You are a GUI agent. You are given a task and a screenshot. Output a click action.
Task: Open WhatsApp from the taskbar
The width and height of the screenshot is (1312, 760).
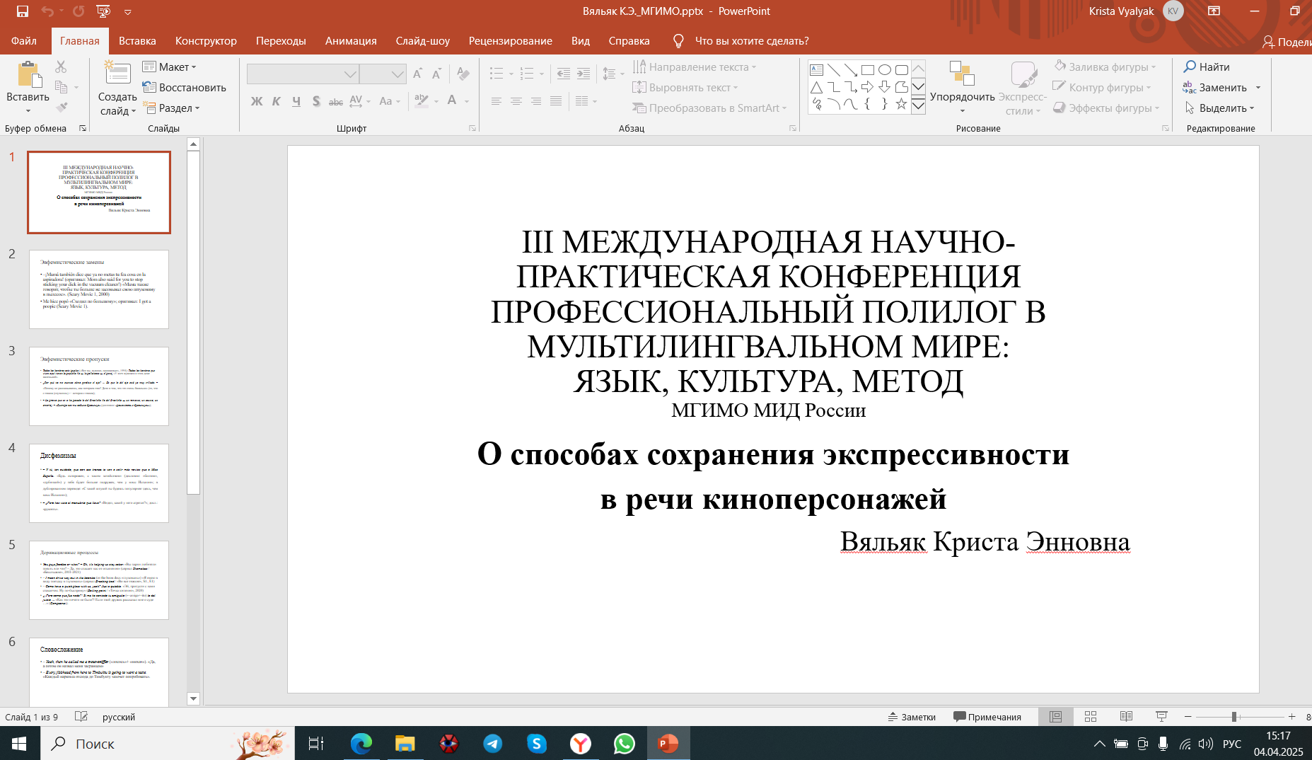(625, 744)
